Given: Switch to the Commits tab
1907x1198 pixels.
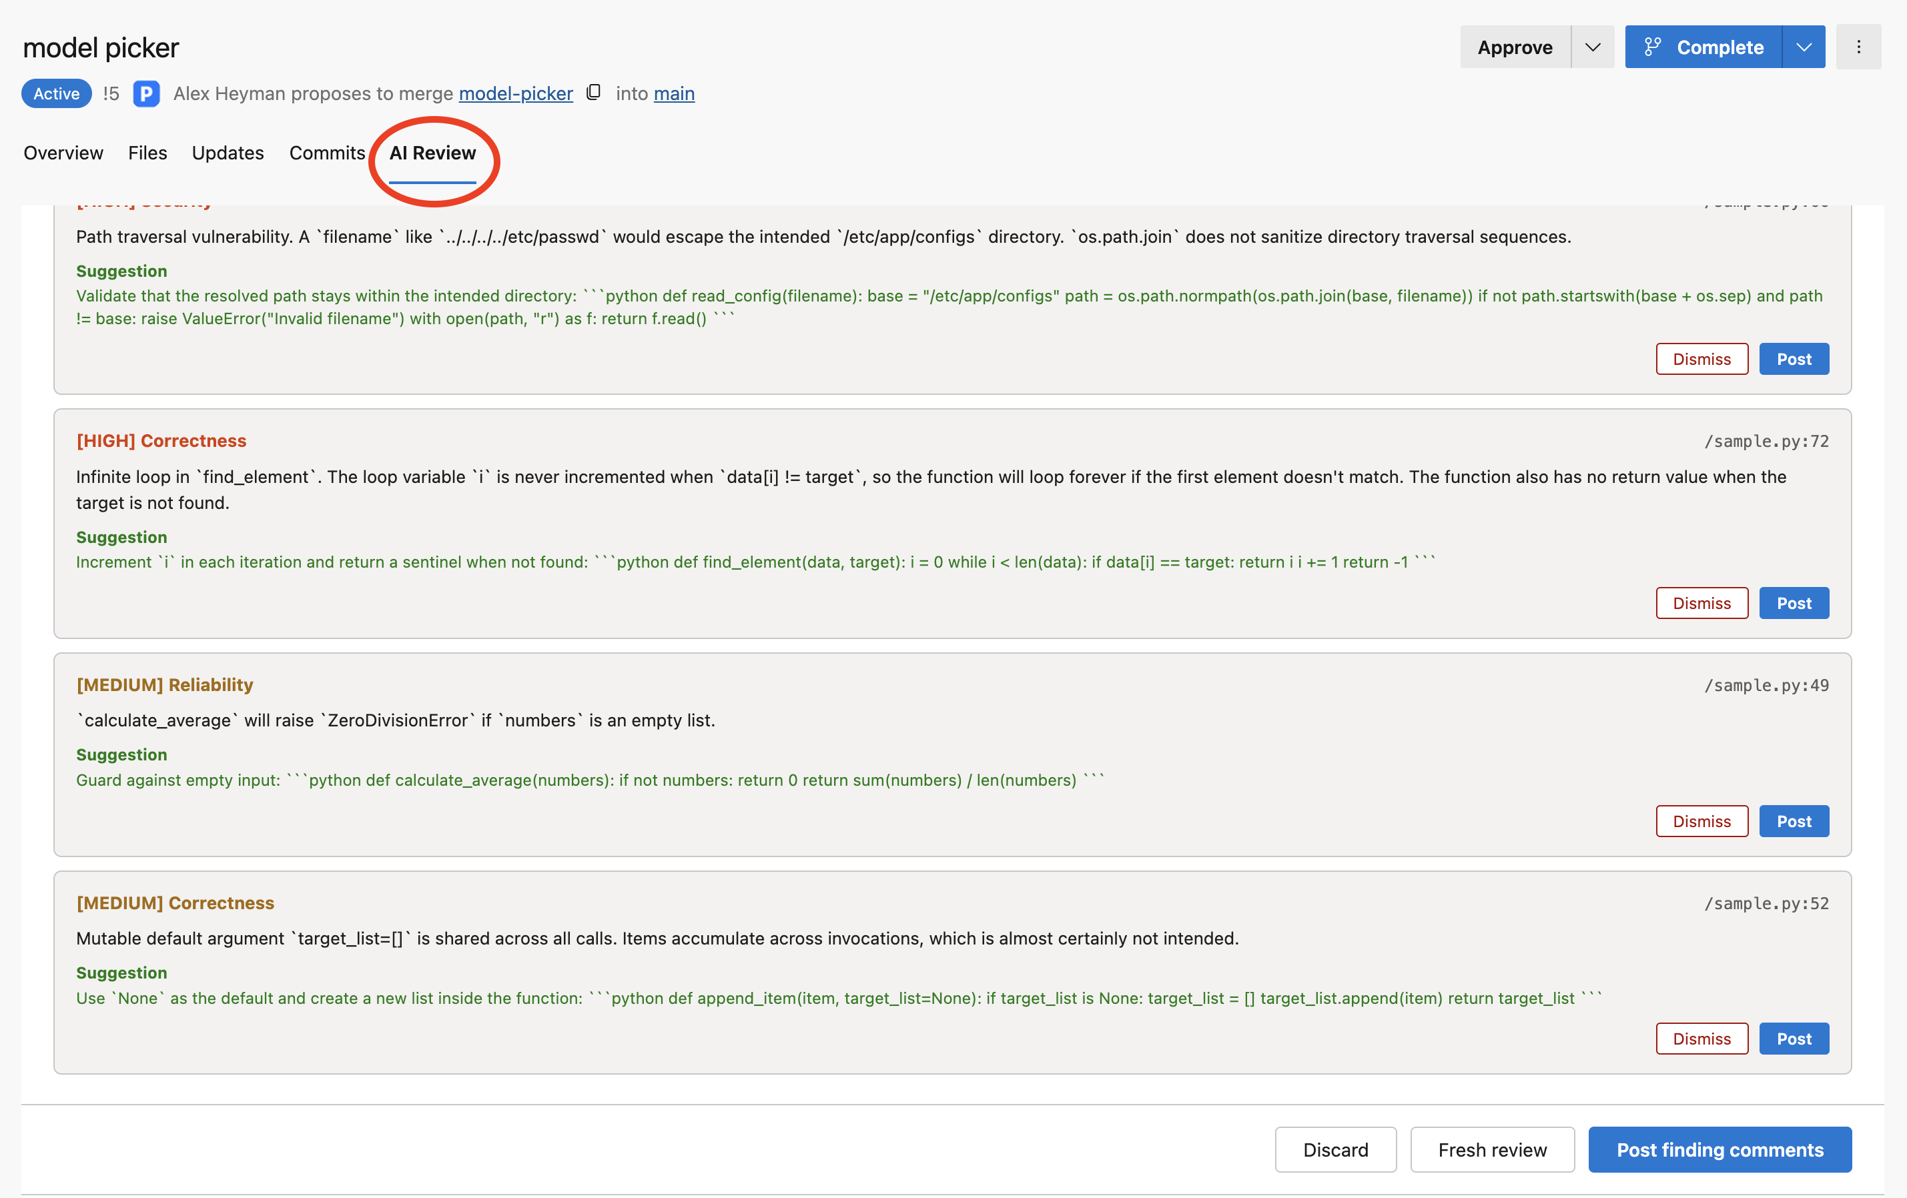Looking at the screenshot, I should click(327, 153).
